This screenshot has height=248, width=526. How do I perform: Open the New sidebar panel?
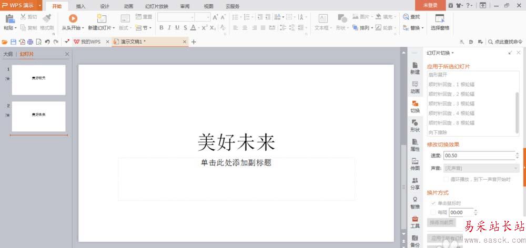click(x=415, y=68)
